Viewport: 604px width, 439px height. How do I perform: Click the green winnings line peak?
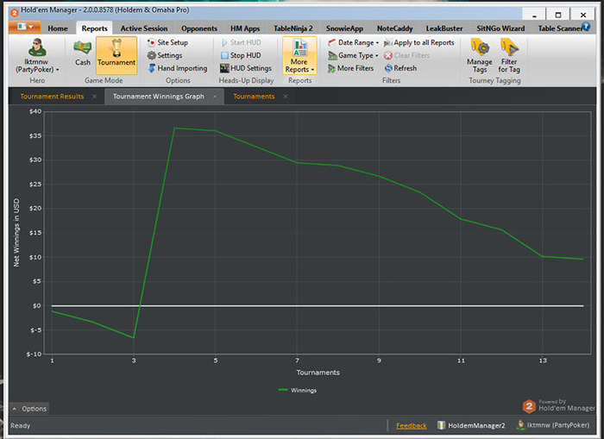174,129
